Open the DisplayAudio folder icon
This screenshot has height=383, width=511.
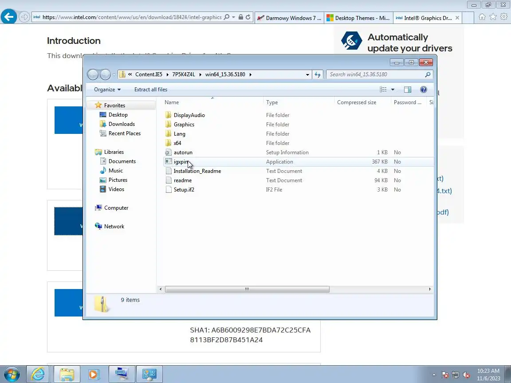168,115
